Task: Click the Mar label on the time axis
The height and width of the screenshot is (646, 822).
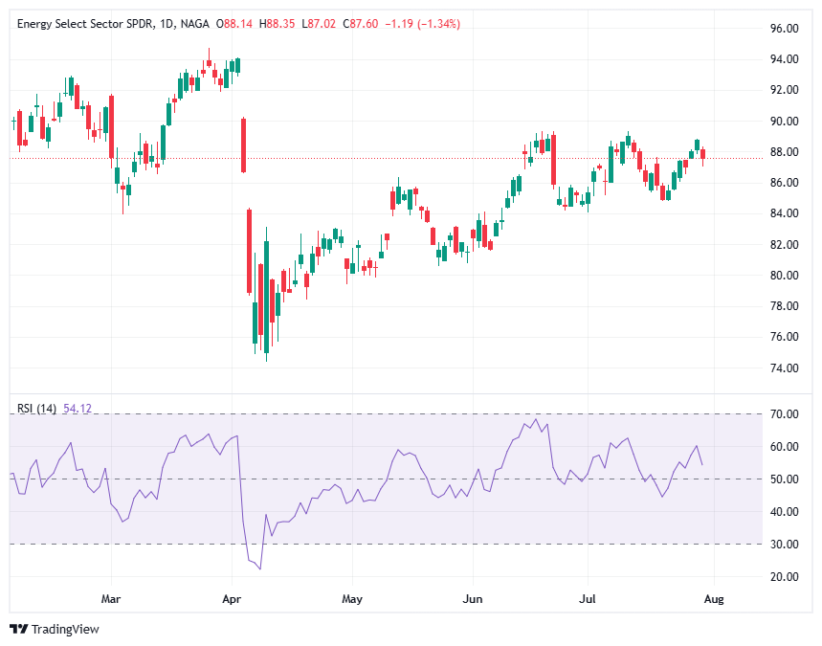Action: click(110, 598)
